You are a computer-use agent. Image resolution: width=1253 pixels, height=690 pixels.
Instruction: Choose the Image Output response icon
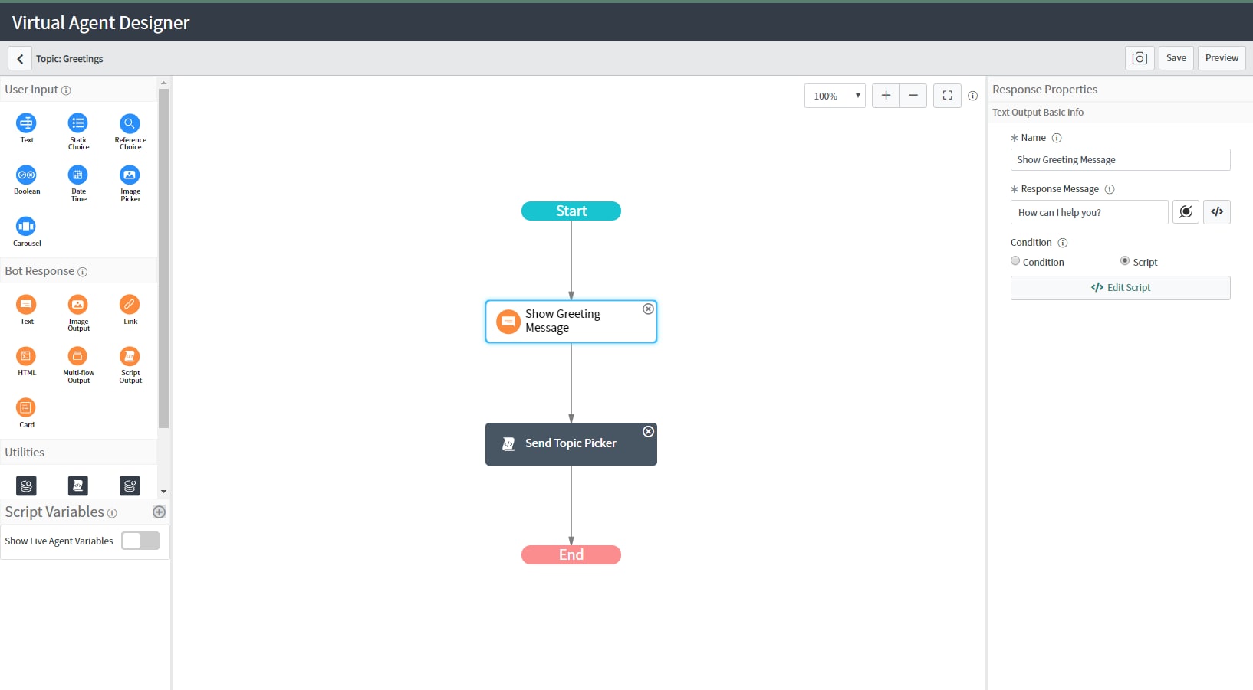click(x=78, y=305)
